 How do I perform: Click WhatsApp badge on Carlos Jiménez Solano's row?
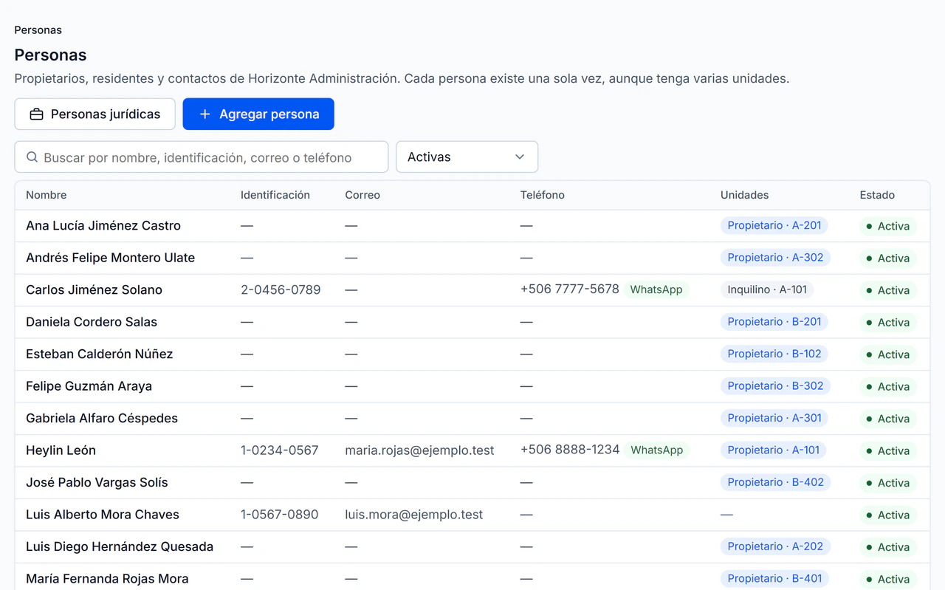coord(656,289)
